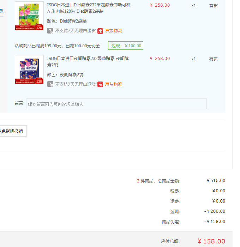
Task: Click the 商品优惠 deduction -￥158.00
Action: coord(215,222)
